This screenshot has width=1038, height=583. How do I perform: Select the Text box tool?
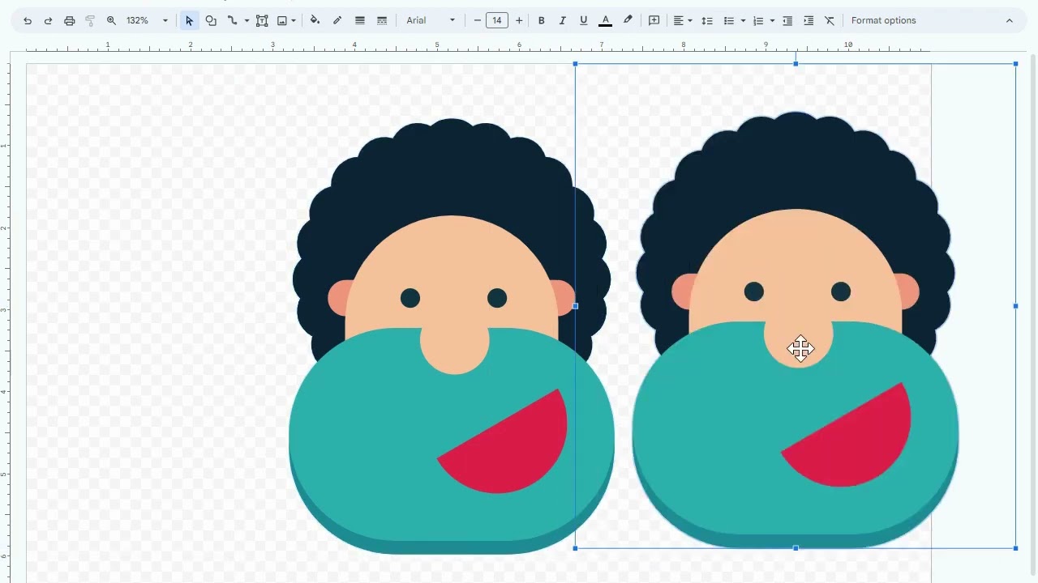pyautogui.click(x=262, y=20)
